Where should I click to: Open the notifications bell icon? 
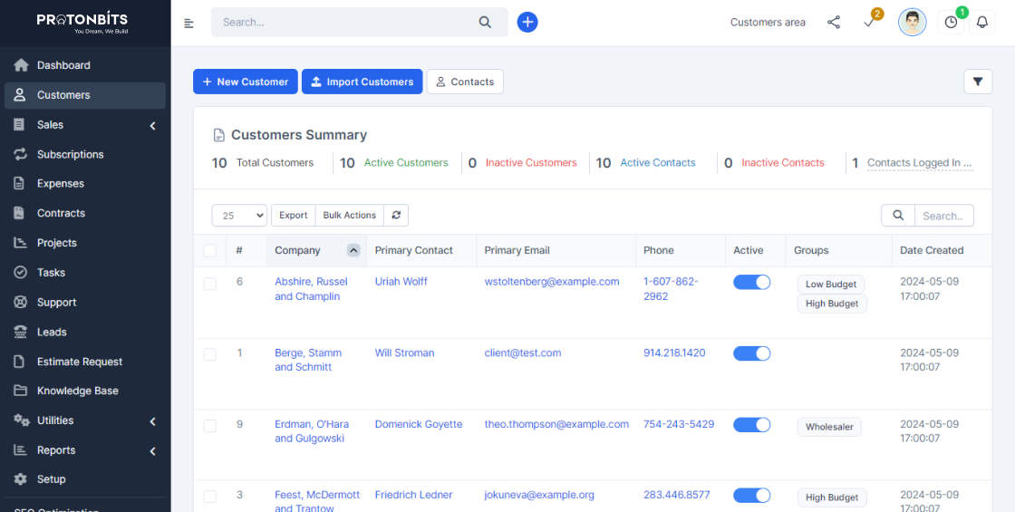981,23
